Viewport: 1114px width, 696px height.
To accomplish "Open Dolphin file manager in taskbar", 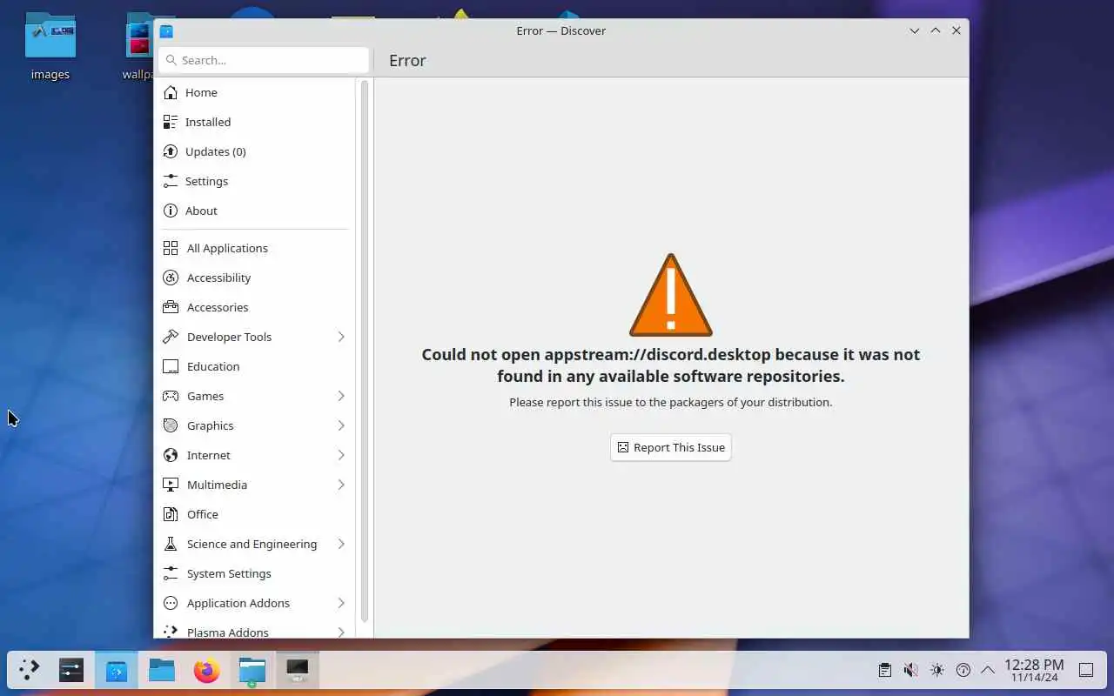I will 162,670.
